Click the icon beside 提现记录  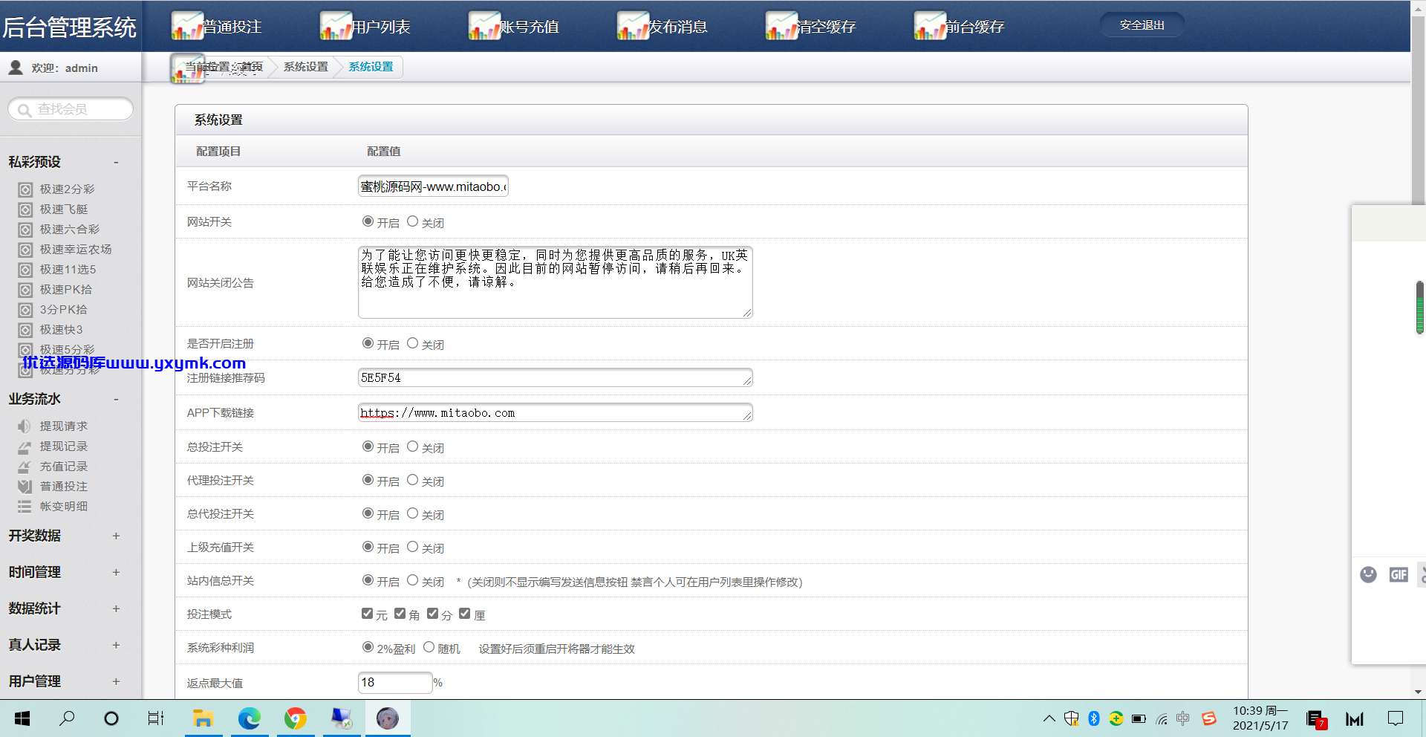(25, 447)
